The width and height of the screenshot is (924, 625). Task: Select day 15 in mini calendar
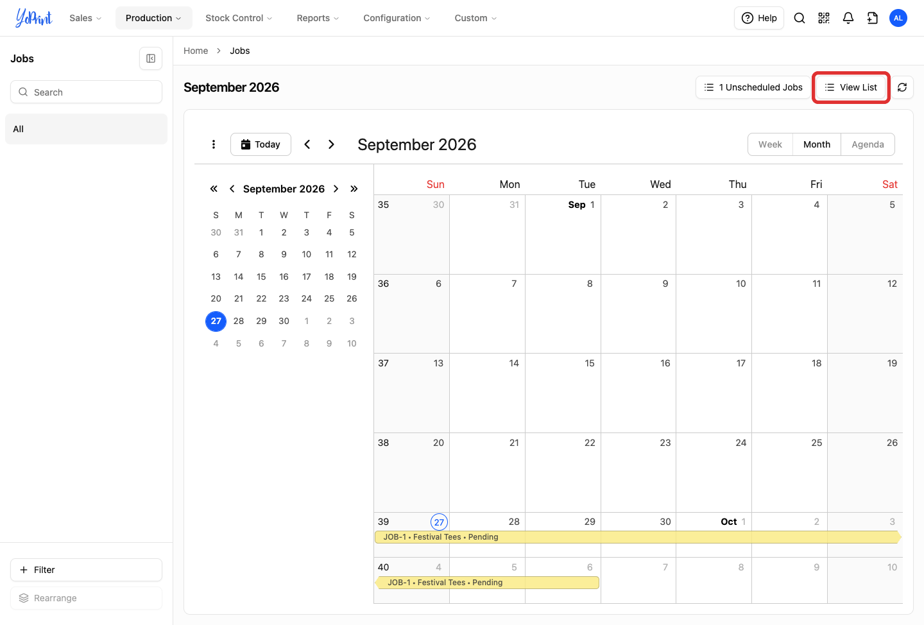261,277
